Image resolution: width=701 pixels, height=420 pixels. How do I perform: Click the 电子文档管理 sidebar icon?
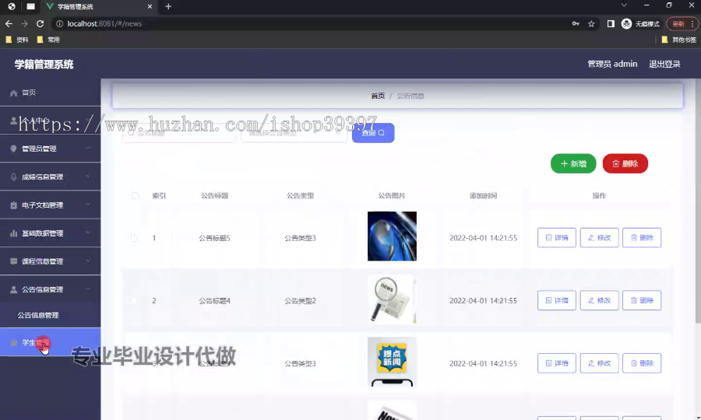pyautogui.click(x=13, y=205)
